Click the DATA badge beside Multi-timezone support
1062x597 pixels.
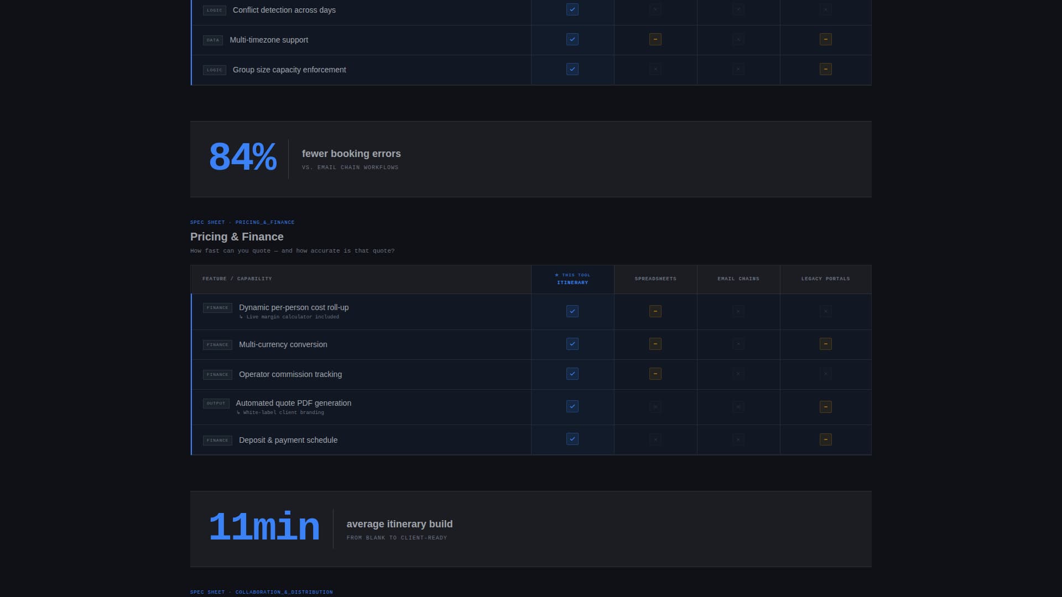coord(214,40)
